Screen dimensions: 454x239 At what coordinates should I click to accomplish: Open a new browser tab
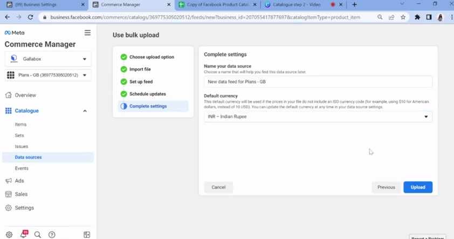click(x=354, y=5)
